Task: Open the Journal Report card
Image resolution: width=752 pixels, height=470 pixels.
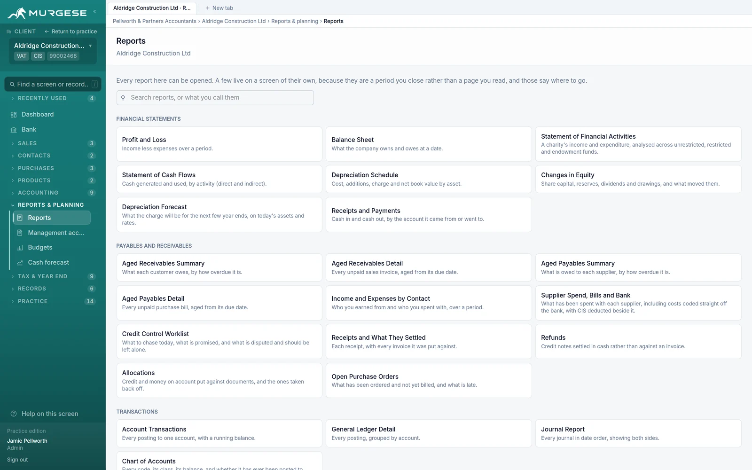Action: (638, 433)
